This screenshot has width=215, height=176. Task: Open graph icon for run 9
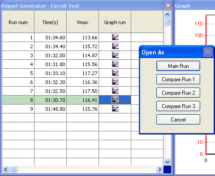tap(115, 109)
